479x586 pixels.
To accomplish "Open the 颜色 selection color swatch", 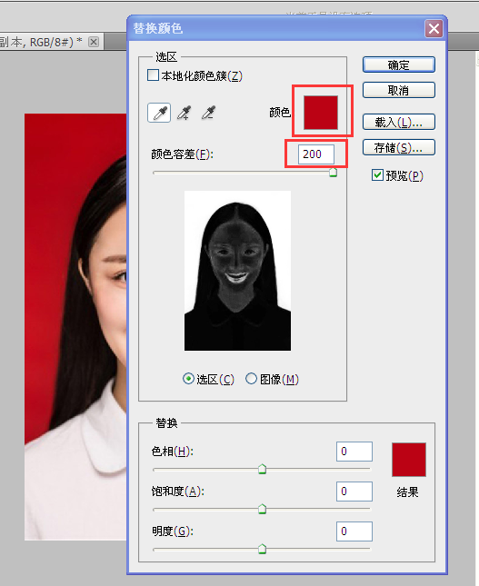I will click(321, 113).
